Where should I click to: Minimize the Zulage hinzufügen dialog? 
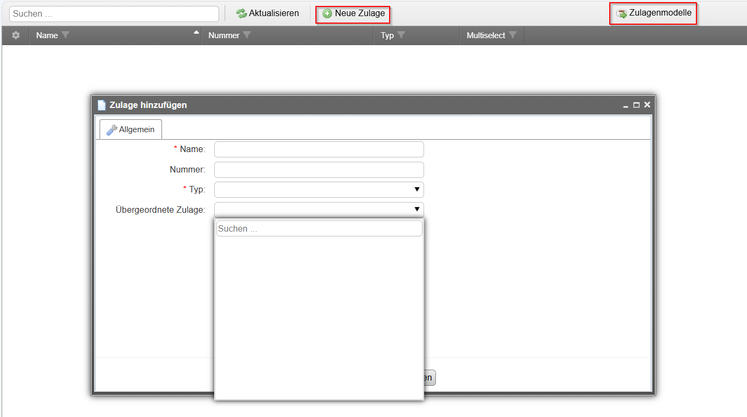625,105
